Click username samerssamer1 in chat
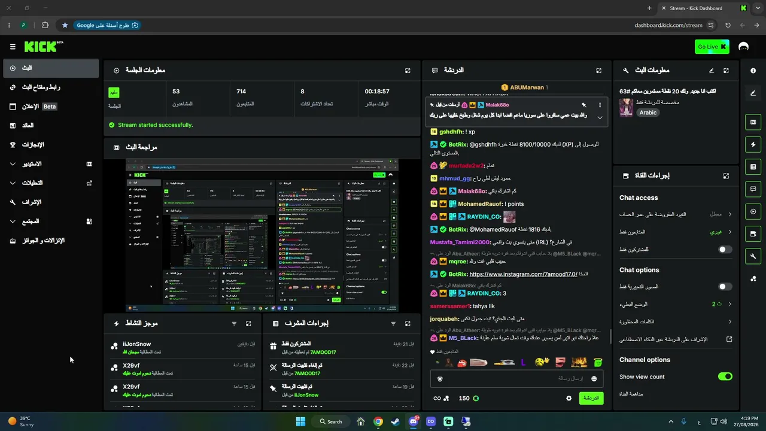The image size is (766, 431). pyautogui.click(x=450, y=306)
